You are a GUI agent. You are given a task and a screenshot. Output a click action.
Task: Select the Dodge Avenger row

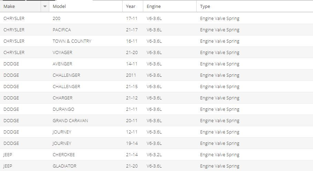coord(156,64)
